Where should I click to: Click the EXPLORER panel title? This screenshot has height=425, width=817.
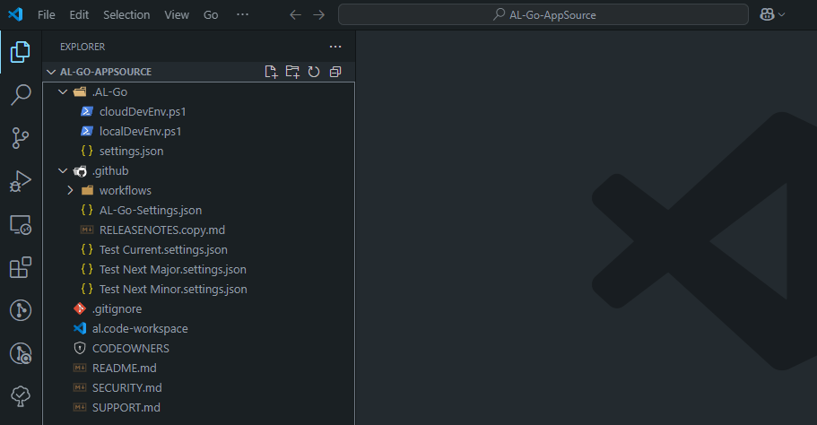83,47
